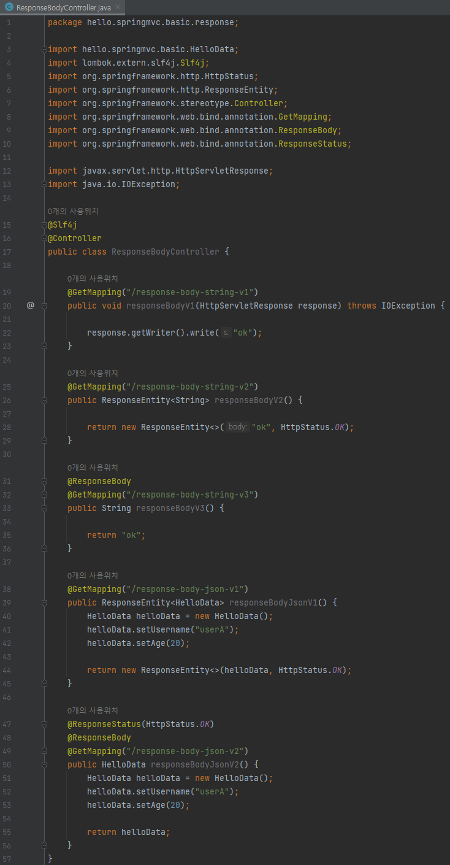Image resolution: width=450 pixels, height=865 pixels.
Task: Click method name responseBodyV2
Action: (248, 400)
